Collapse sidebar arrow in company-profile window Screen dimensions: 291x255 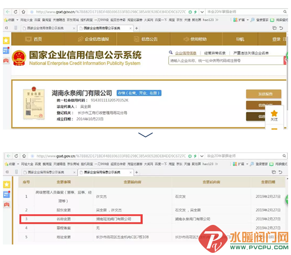pos(6,28)
